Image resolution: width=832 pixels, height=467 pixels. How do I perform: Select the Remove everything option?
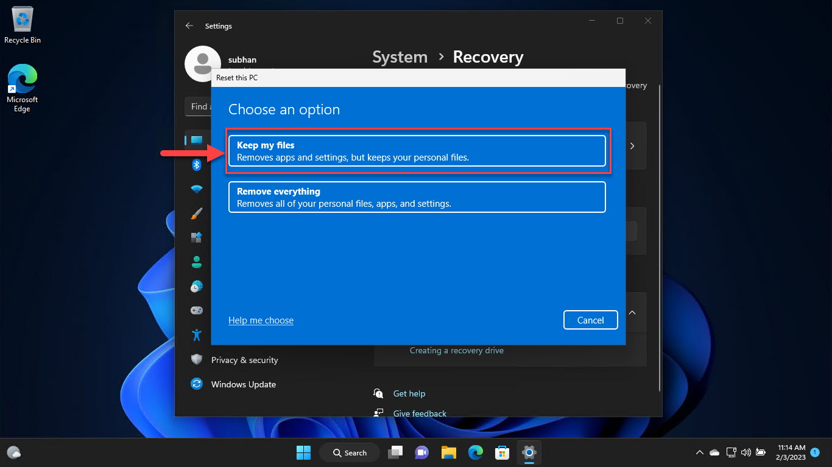click(x=417, y=196)
